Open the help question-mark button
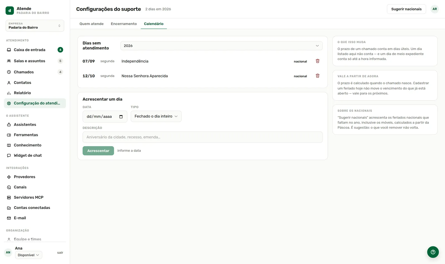This screenshot has height=264, width=445. tap(433, 252)
